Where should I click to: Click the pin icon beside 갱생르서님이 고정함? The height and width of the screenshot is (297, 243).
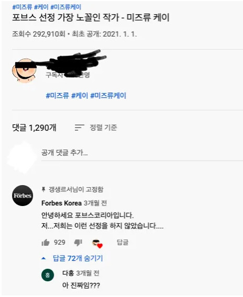click(x=43, y=189)
